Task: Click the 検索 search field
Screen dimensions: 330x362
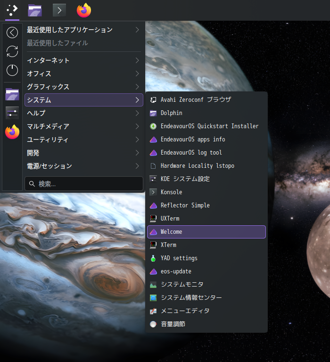Action: (x=84, y=184)
